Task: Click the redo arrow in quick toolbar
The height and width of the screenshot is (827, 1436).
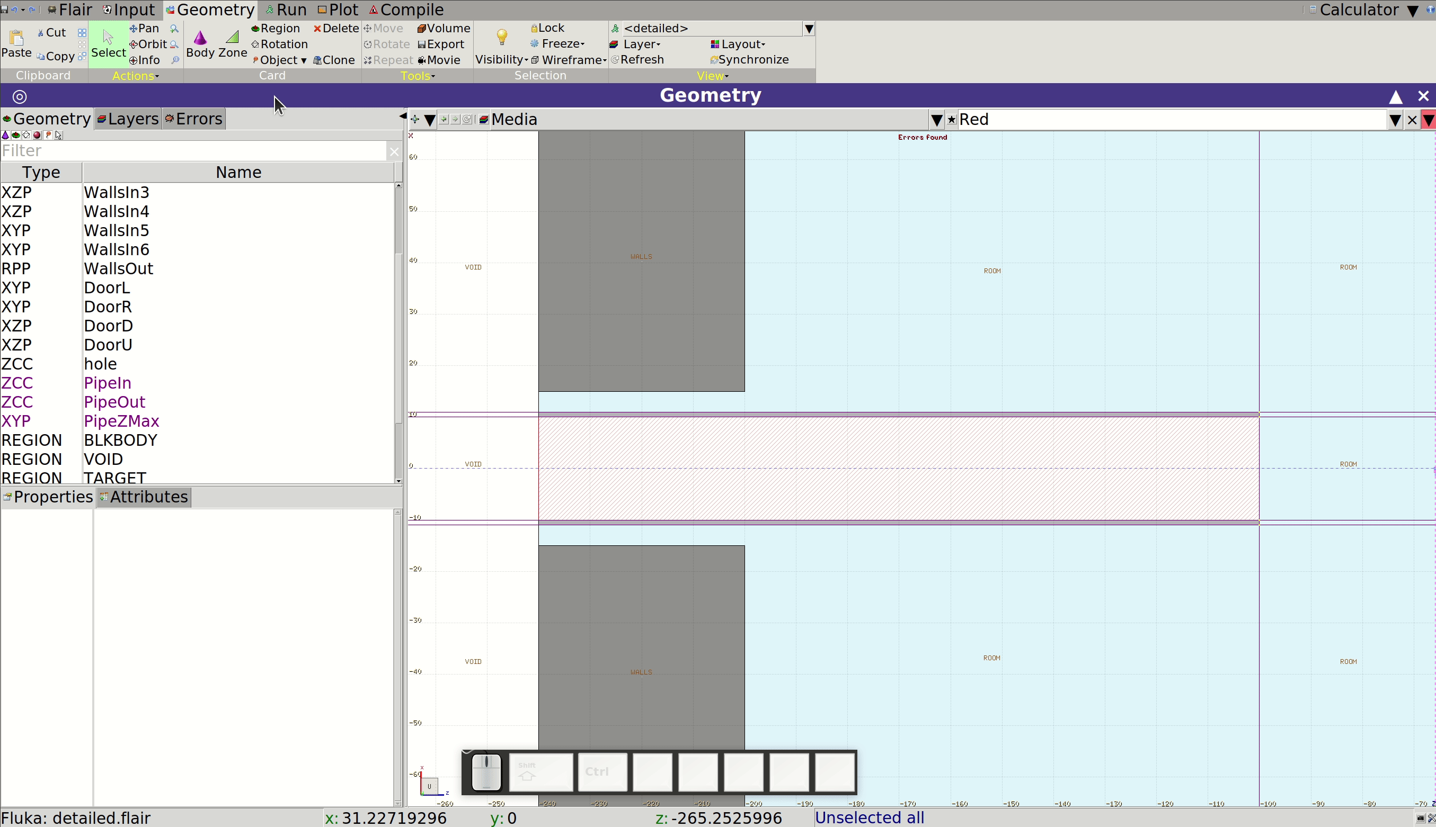Action: pos(32,10)
